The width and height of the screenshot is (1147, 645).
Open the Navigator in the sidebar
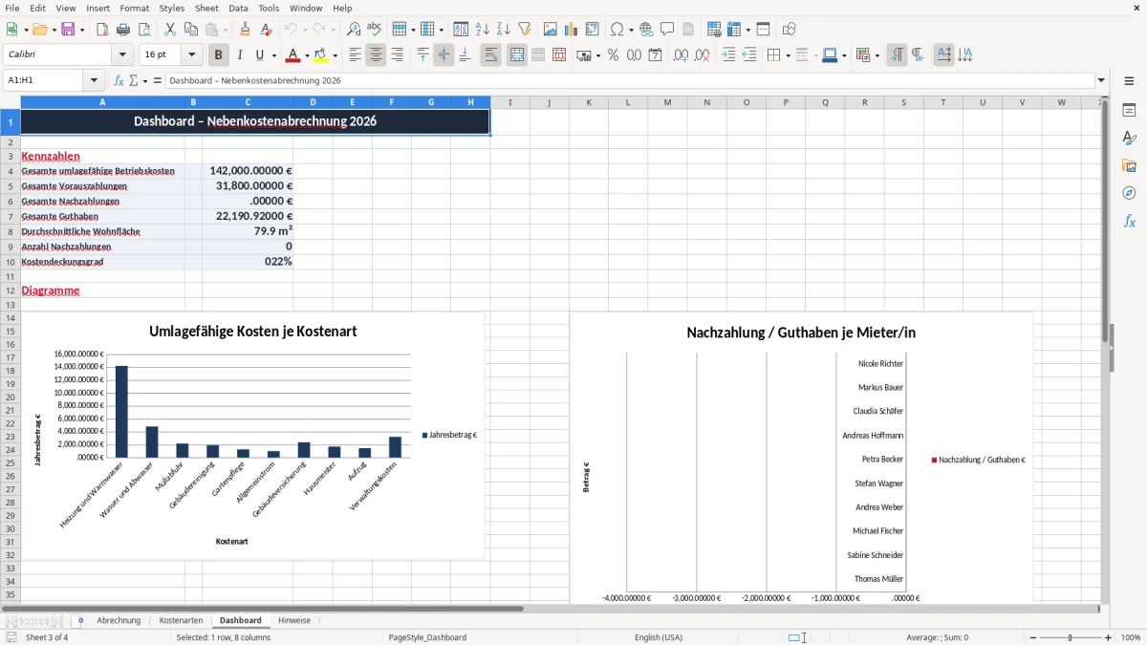pos(1129,193)
